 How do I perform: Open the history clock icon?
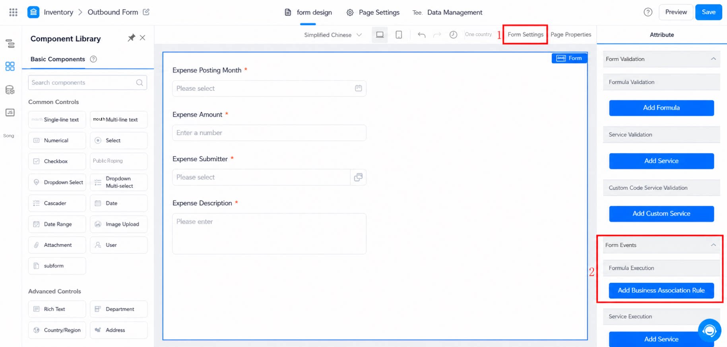pyautogui.click(x=453, y=35)
